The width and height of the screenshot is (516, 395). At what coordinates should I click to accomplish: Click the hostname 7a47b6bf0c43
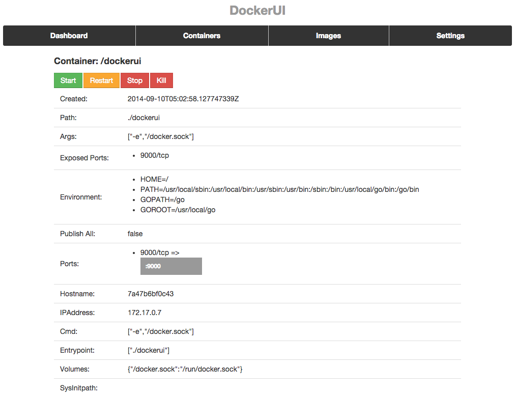point(151,294)
